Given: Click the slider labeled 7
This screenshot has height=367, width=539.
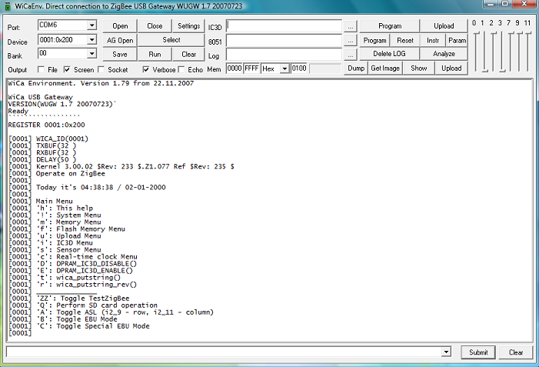Looking at the screenshot, I should [x=511, y=52].
